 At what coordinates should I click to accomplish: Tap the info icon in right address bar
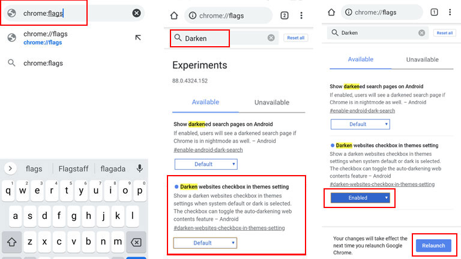349,13
